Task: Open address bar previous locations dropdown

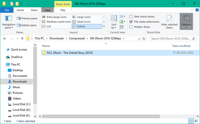Action: click(139, 39)
